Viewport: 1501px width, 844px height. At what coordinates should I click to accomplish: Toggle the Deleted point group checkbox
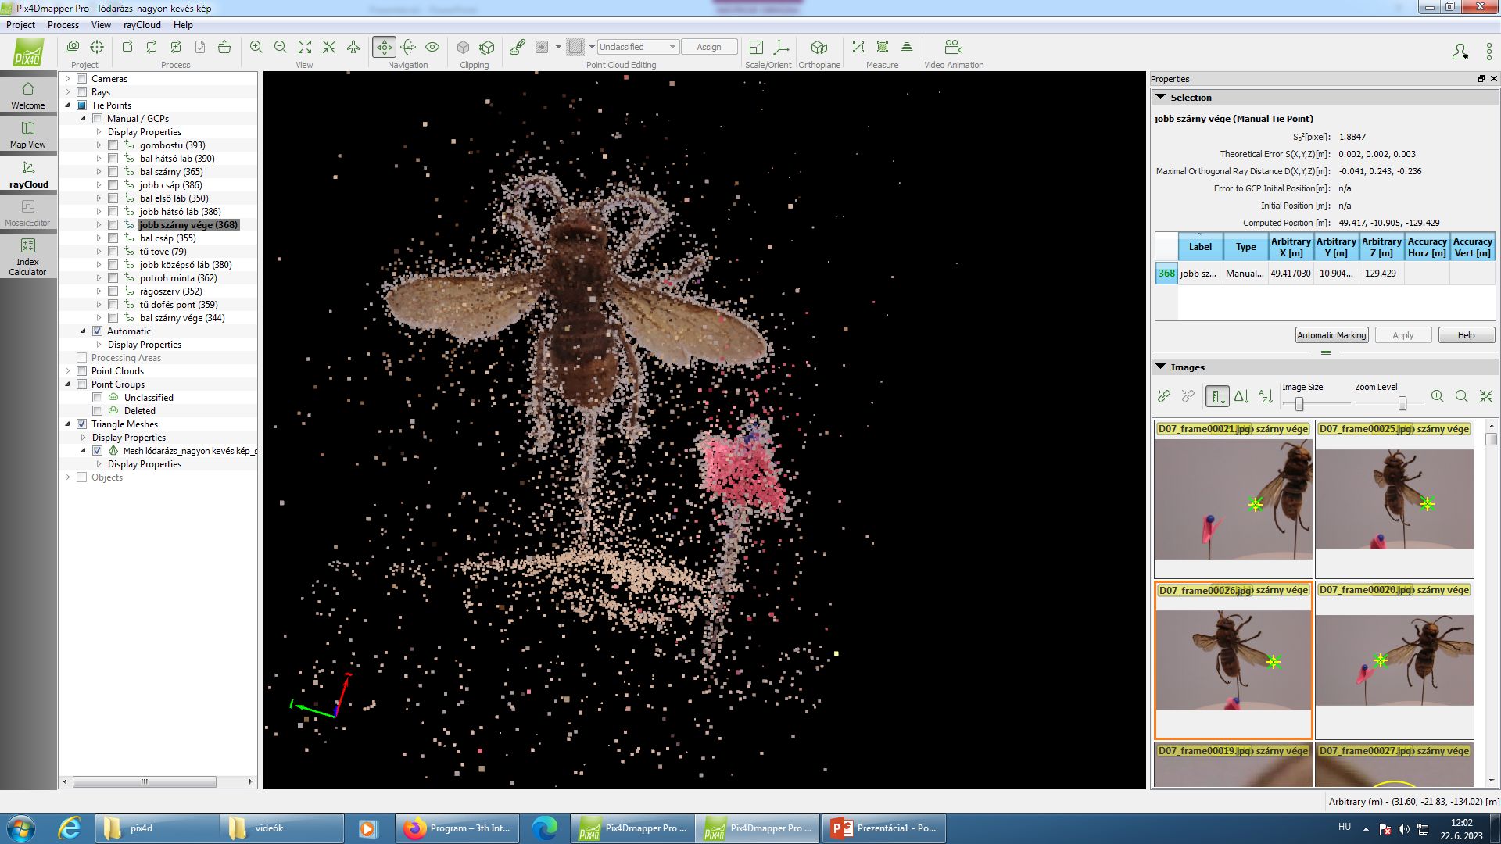[97, 411]
